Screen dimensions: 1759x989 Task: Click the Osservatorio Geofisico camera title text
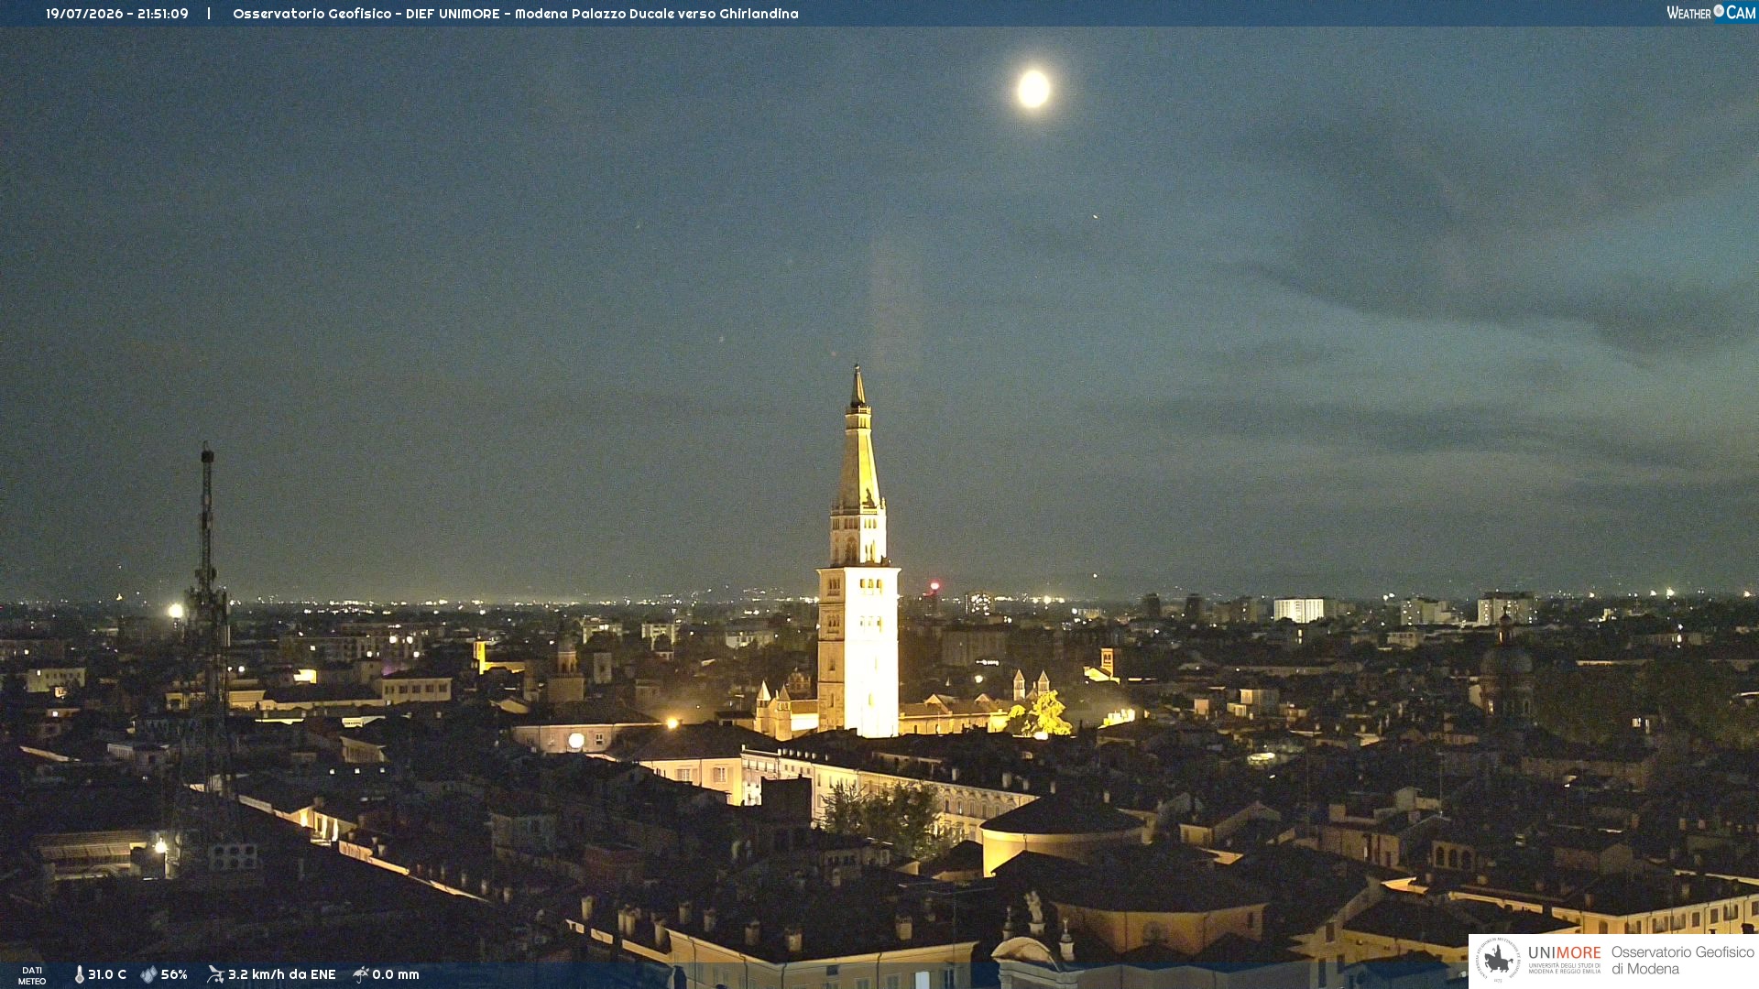click(516, 14)
